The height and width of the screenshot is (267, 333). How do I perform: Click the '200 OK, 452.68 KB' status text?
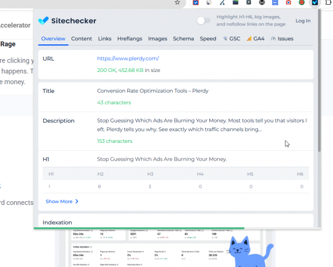pos(120,70)
